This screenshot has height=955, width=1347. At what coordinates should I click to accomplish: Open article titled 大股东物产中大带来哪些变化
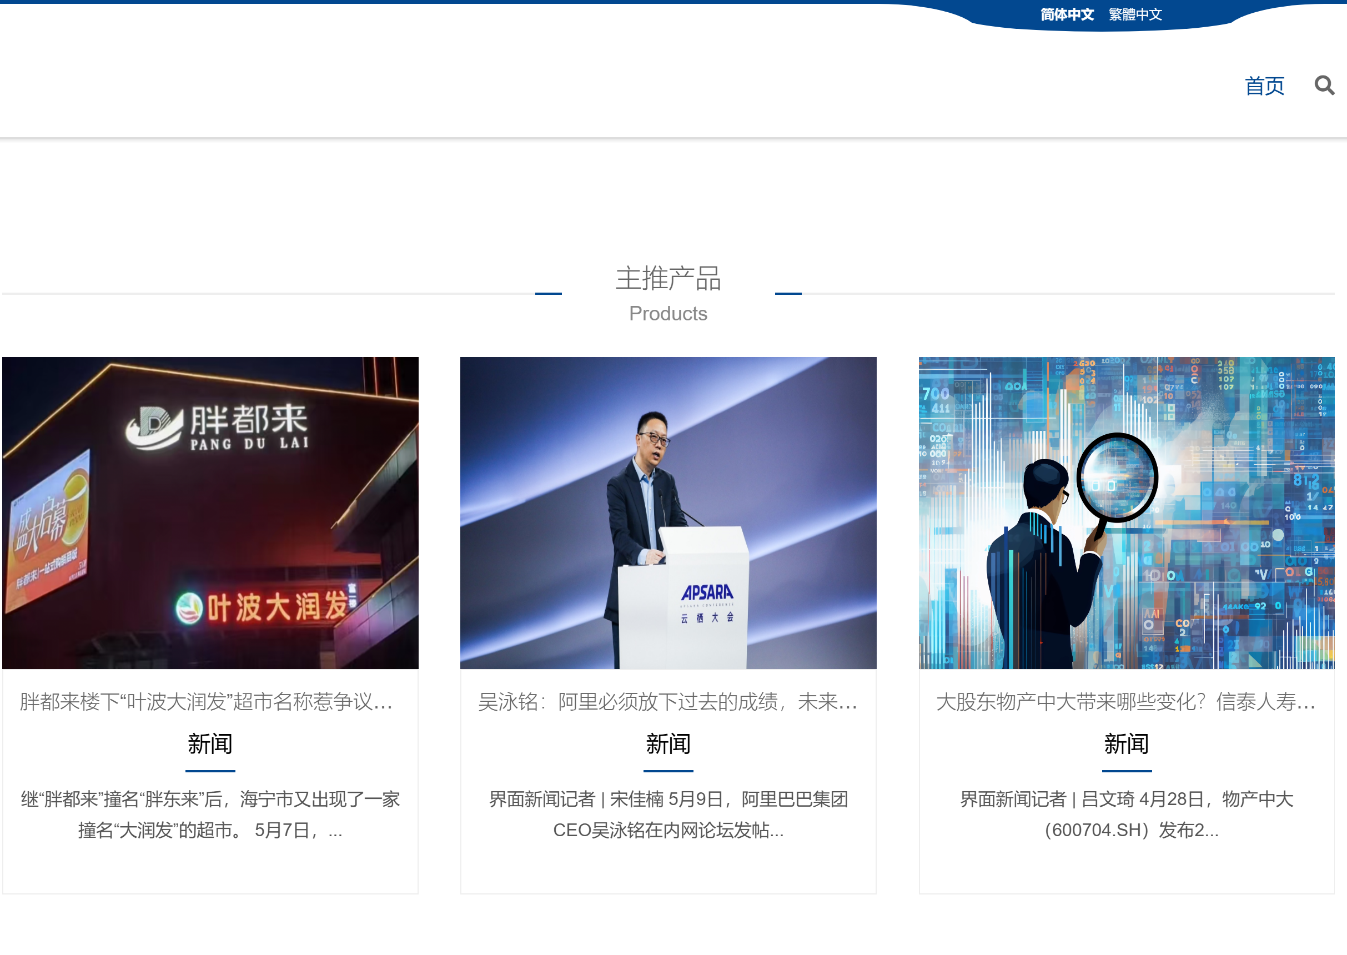tap(1125, 702)
